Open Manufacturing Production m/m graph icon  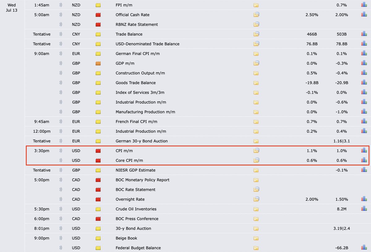point(364,112)
